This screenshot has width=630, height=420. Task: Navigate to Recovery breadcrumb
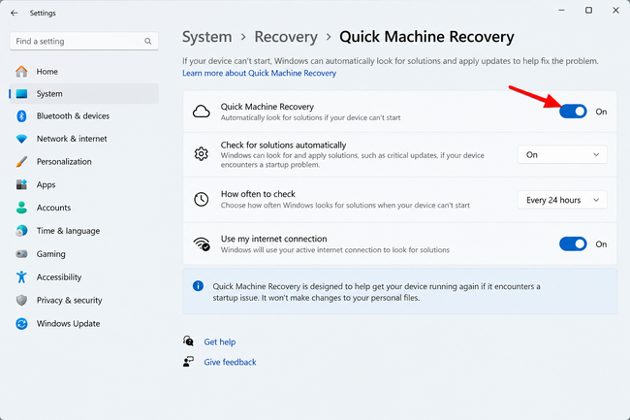tap(286, 37)
